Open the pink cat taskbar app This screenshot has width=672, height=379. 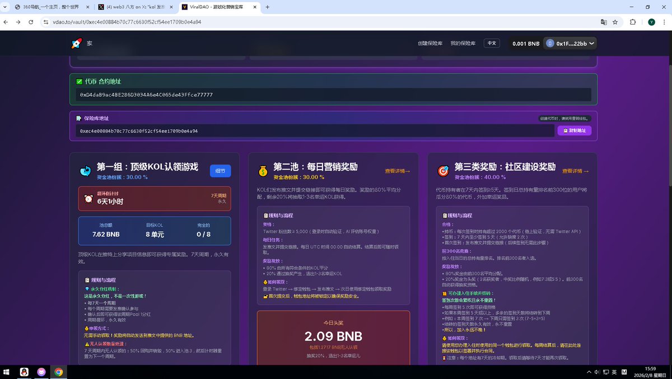(41, 372)
